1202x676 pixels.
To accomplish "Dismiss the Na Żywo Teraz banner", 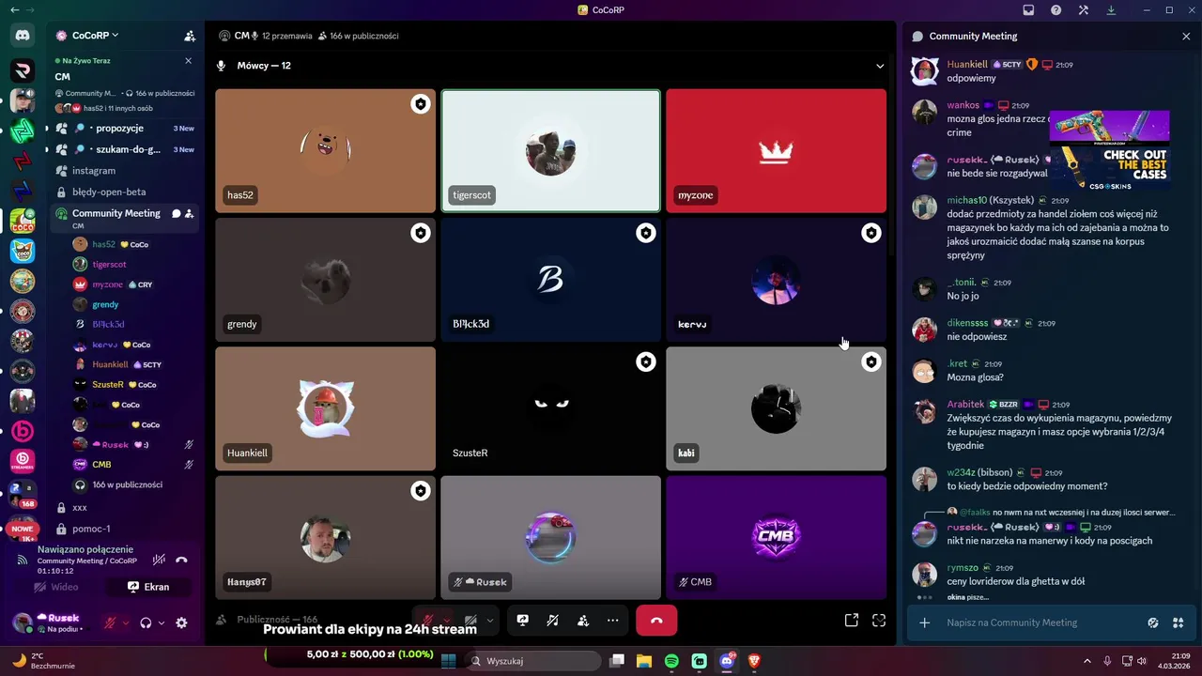I will coord(188,60).
